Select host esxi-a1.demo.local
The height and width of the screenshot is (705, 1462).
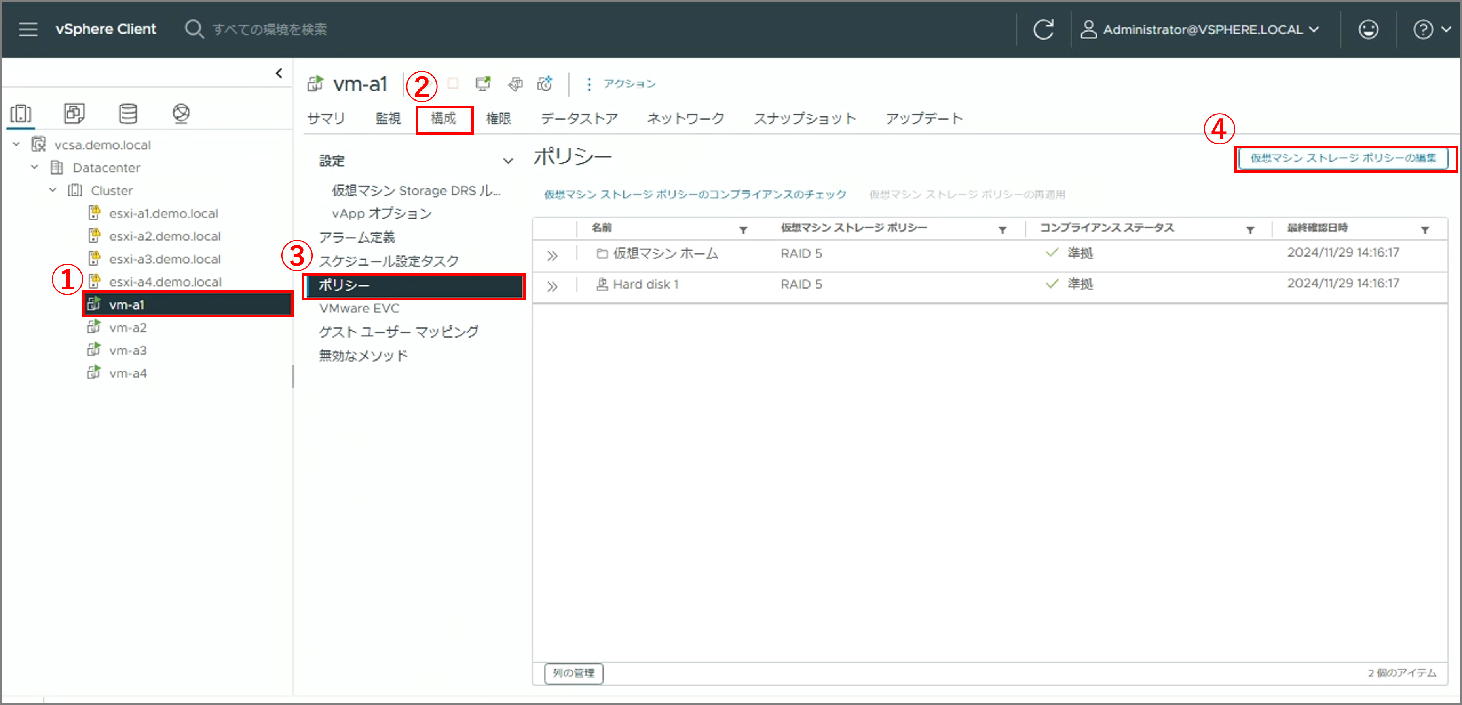click(x=163, y=213)
